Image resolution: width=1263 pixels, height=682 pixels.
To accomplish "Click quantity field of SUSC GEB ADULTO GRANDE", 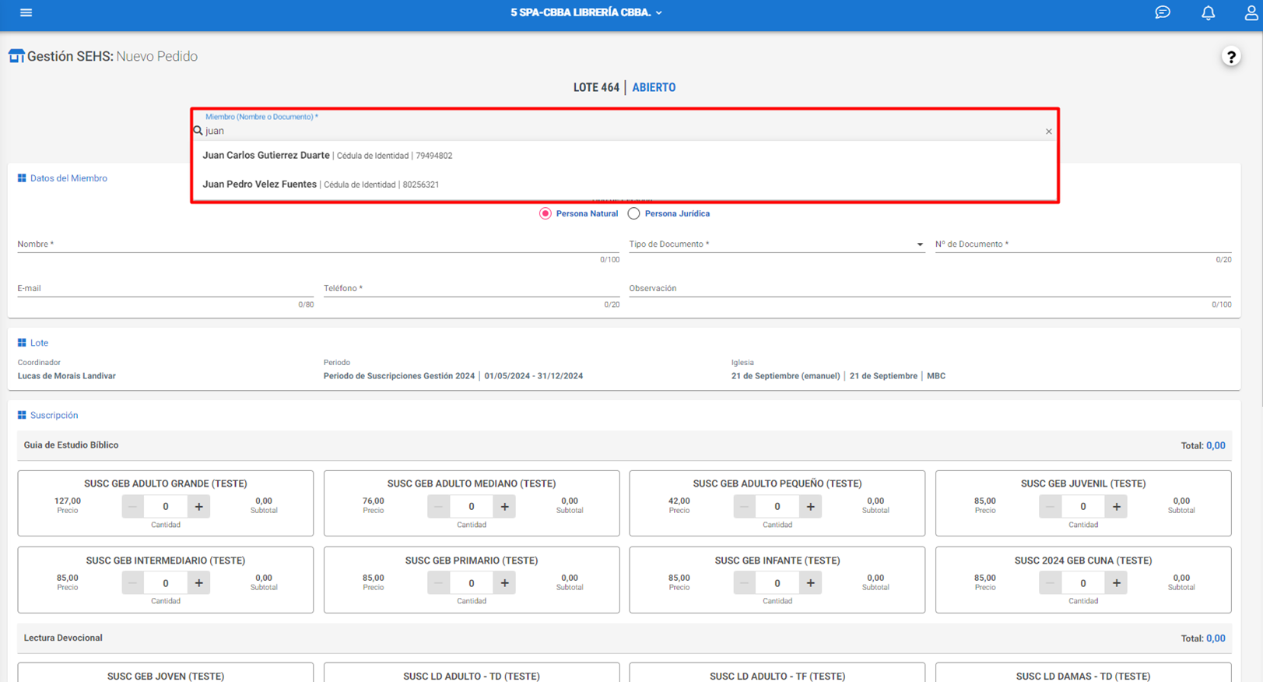I will pos(166,507).
